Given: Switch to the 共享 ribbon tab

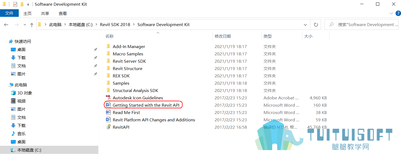Looking at the screenshot, I should click(45, 13).
